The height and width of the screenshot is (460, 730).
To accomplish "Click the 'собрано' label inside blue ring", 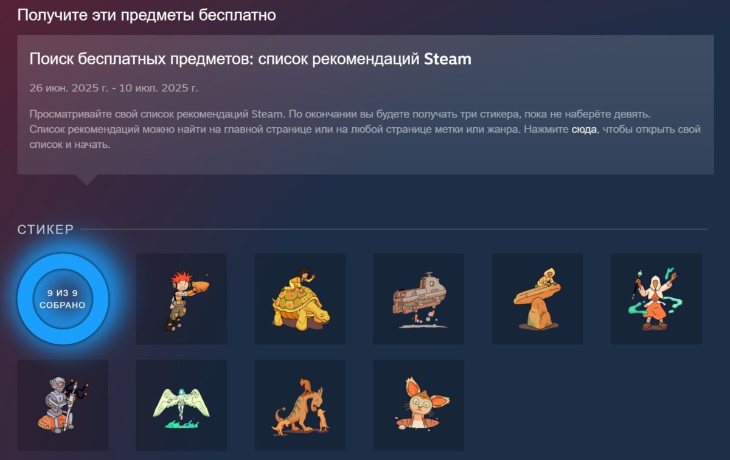I will click(x=63, y=305).
